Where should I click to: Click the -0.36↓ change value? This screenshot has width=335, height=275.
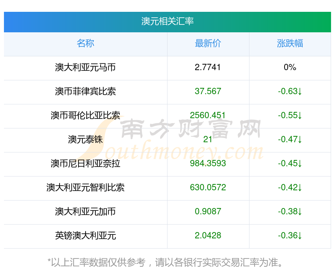290,236
